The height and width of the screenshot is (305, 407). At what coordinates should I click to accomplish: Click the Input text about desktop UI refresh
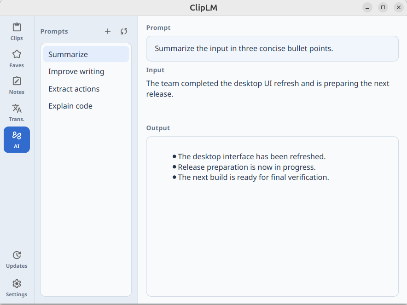(267, 89)
